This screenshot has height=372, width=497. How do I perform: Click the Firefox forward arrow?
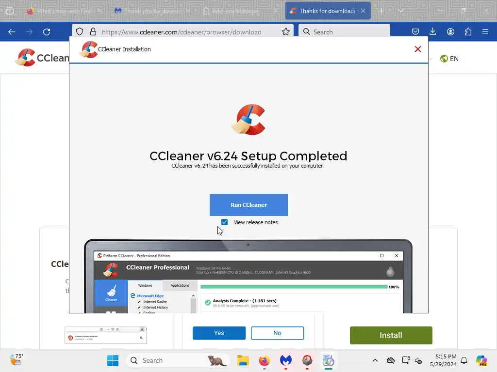[x=29, y=31]
